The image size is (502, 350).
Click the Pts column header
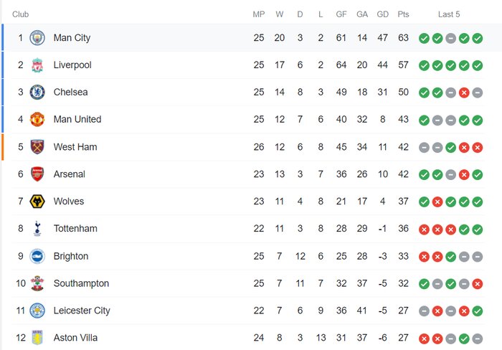tap(404, 14)
